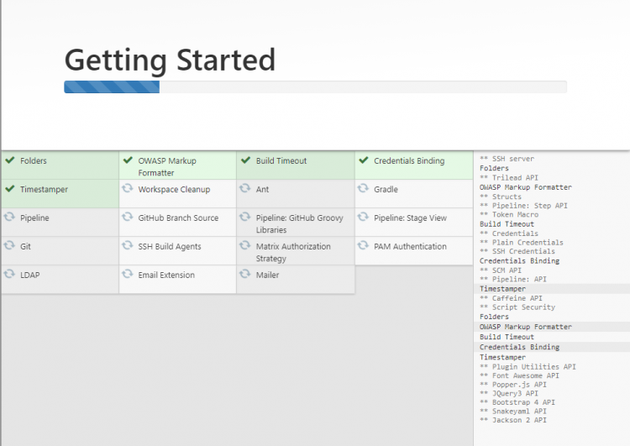Click the spinner icon for Pipeline: GitHub Groovy Libraries
Image resolution: width=630 pixels, height=446 pixels.
(x=245, y=217)
